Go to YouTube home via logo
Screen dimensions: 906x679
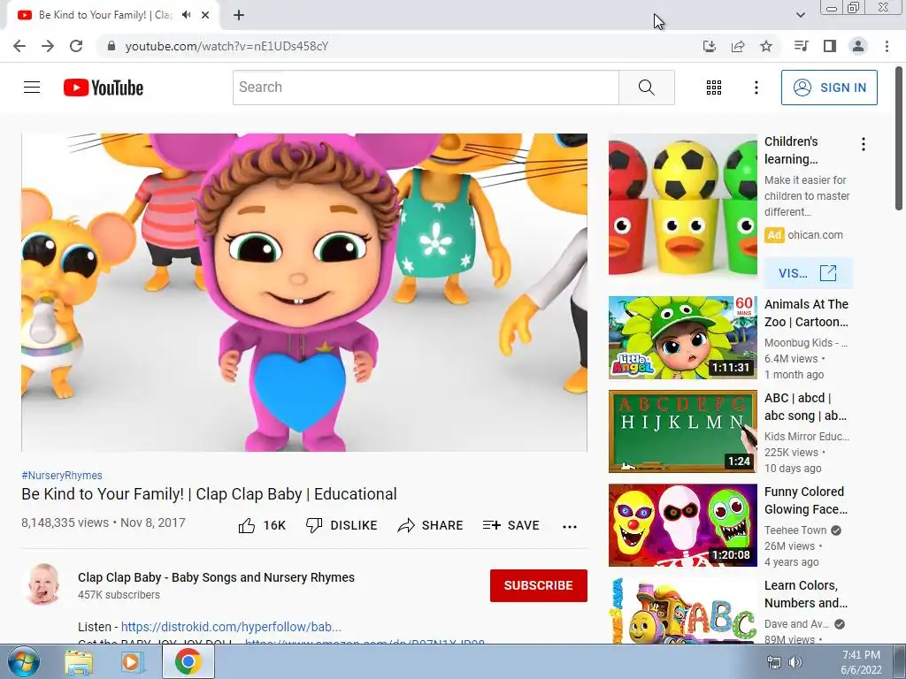click(104, 88)
